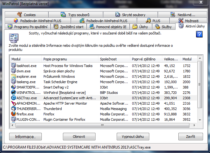Viewport: 210px width, 153px height.
Task: Open the PLUS tab with key icon
Action: 153,21
